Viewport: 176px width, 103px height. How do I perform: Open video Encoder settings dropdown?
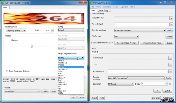pyautogui.click(x=140, y=30)
